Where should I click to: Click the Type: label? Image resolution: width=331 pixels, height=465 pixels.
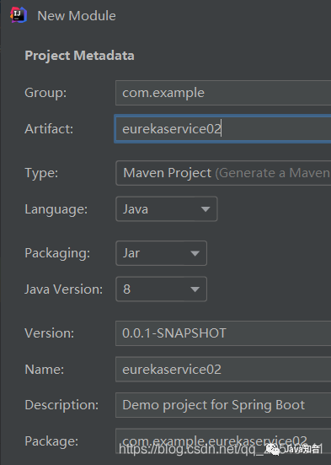[41, 173]
